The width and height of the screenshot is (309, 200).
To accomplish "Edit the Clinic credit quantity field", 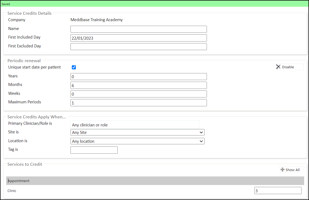I will pyautogui.click(x=278, y=191).
